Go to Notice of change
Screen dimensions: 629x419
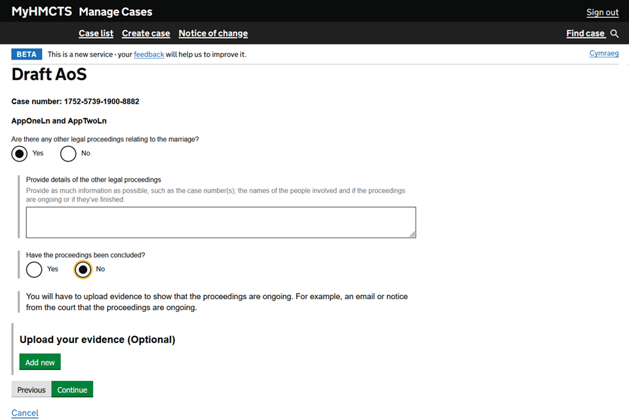[x=213, y=33]
